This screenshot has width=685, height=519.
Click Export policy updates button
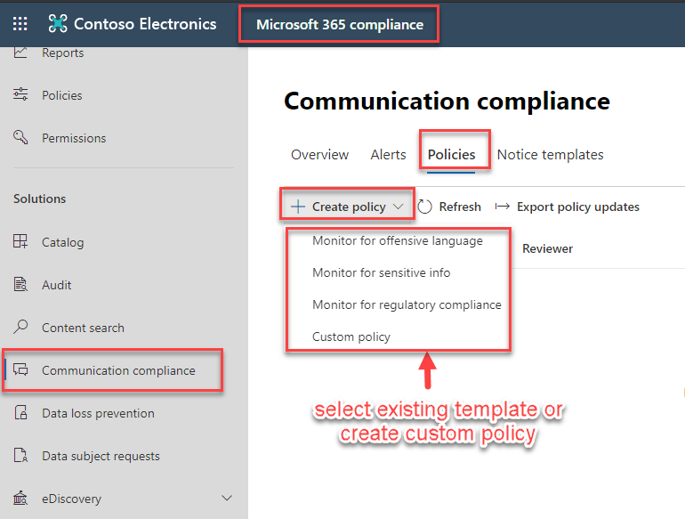577,207
